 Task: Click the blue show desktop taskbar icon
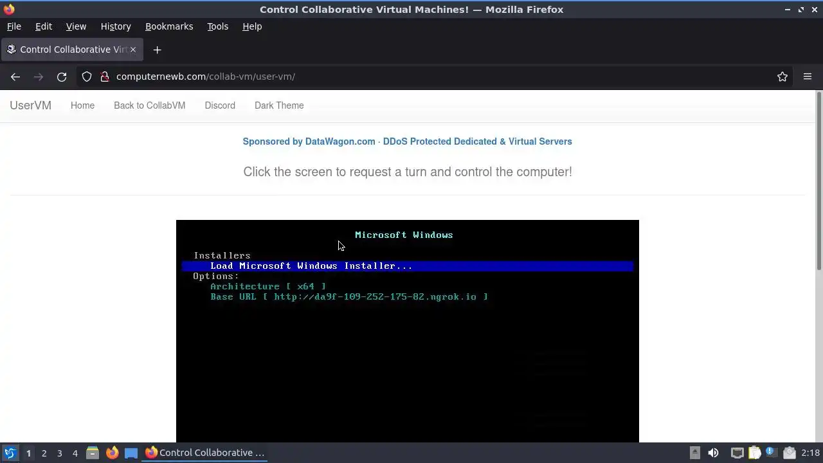coord(131,453)
